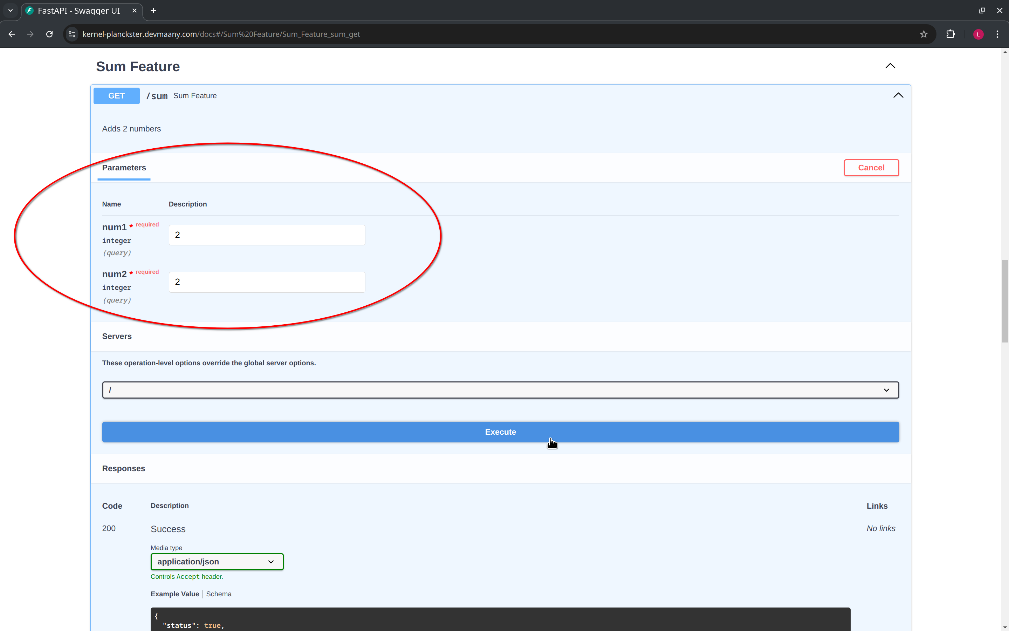The image size is (1009, 631).
Task: Focus the num1 input field
Action: tap(267, 235)
